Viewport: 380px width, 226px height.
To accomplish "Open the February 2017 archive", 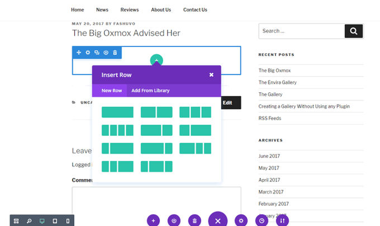I will 274,204.
